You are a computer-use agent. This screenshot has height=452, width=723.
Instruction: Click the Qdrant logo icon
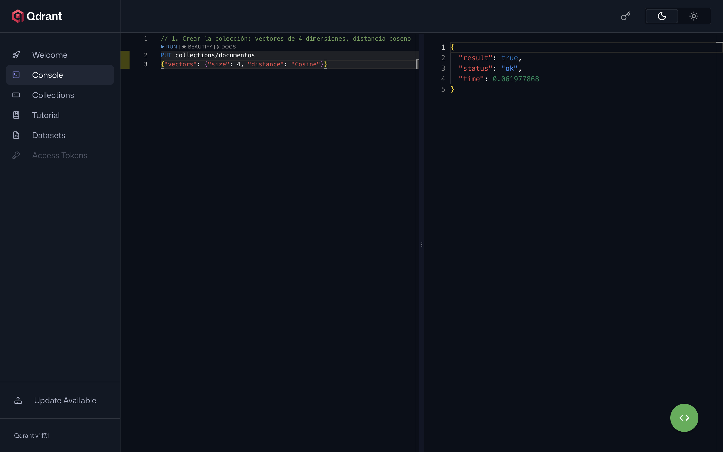(18, 16)
